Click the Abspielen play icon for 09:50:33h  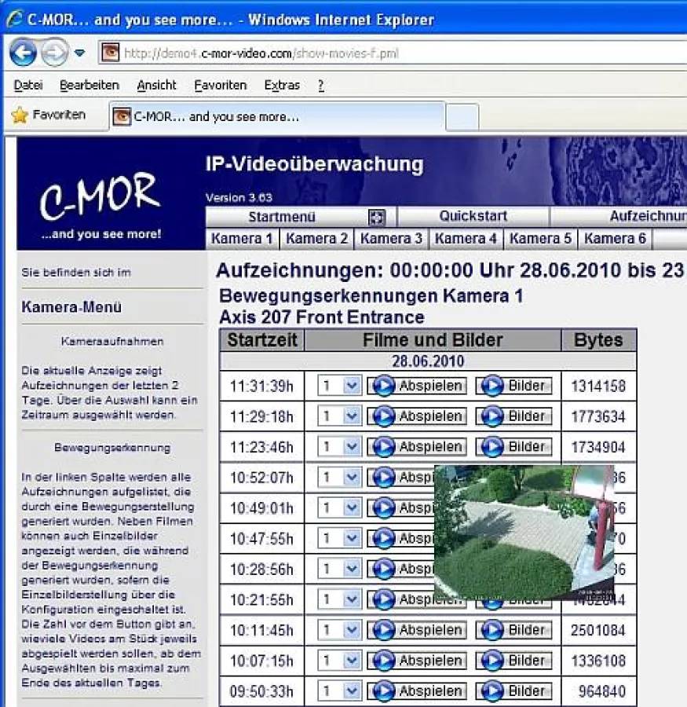click(x=384, y=691)
